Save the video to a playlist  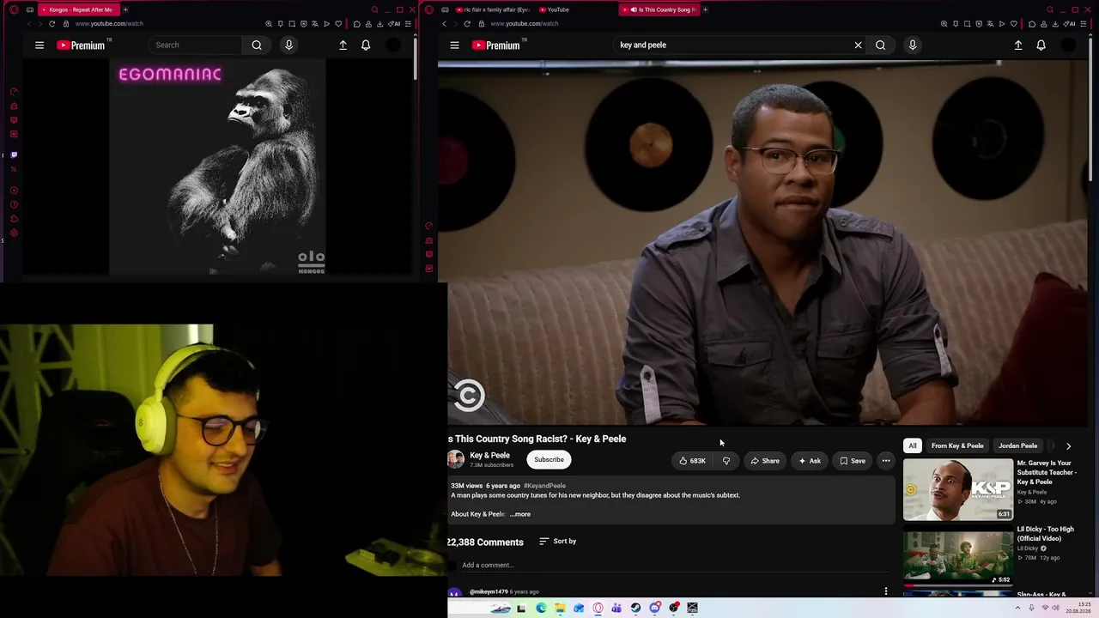coord(853,461)
